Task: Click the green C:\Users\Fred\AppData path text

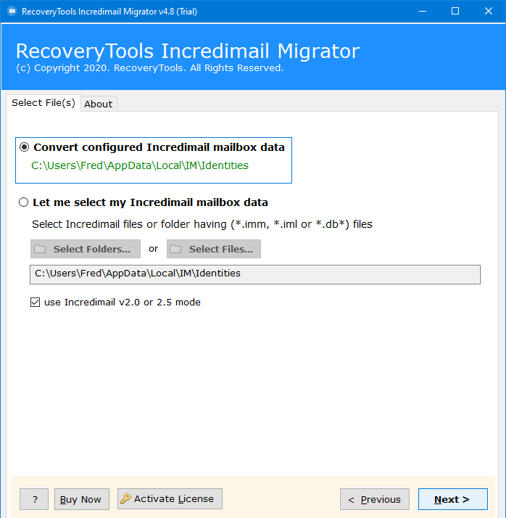Action: pyautogui.click(x=140, y=165)
